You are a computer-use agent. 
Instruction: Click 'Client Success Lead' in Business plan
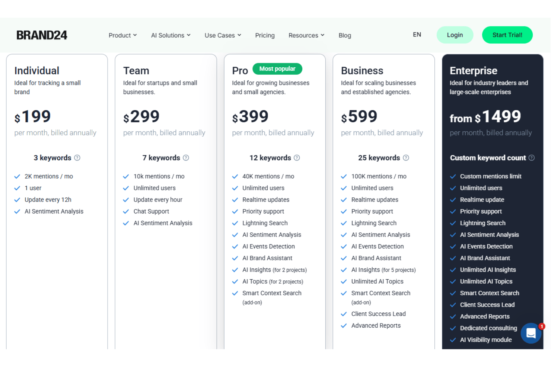[x=379, y=314]
